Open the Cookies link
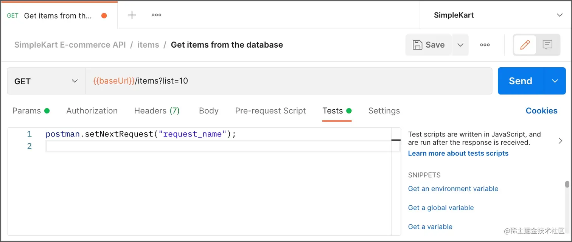This screenshot has height=242, width=572. tap(541, 111)
